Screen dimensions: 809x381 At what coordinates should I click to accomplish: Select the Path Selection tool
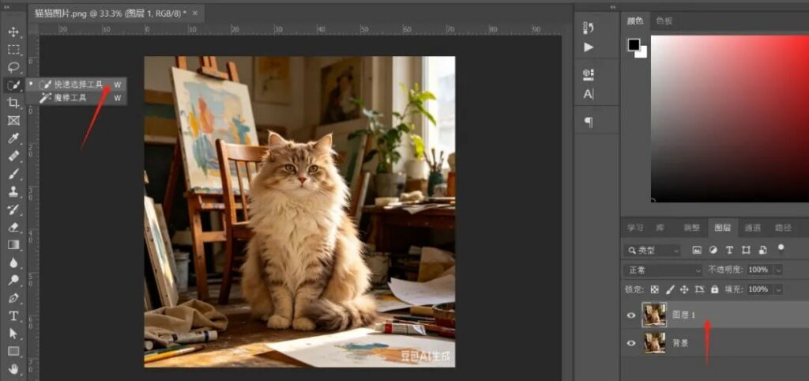pyautogui.click(x=13, y=334)
